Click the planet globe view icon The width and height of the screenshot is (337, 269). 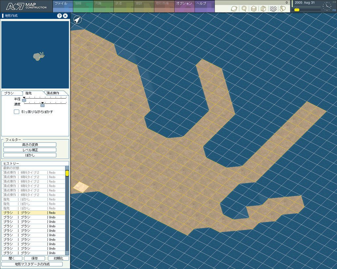(234, 9)
